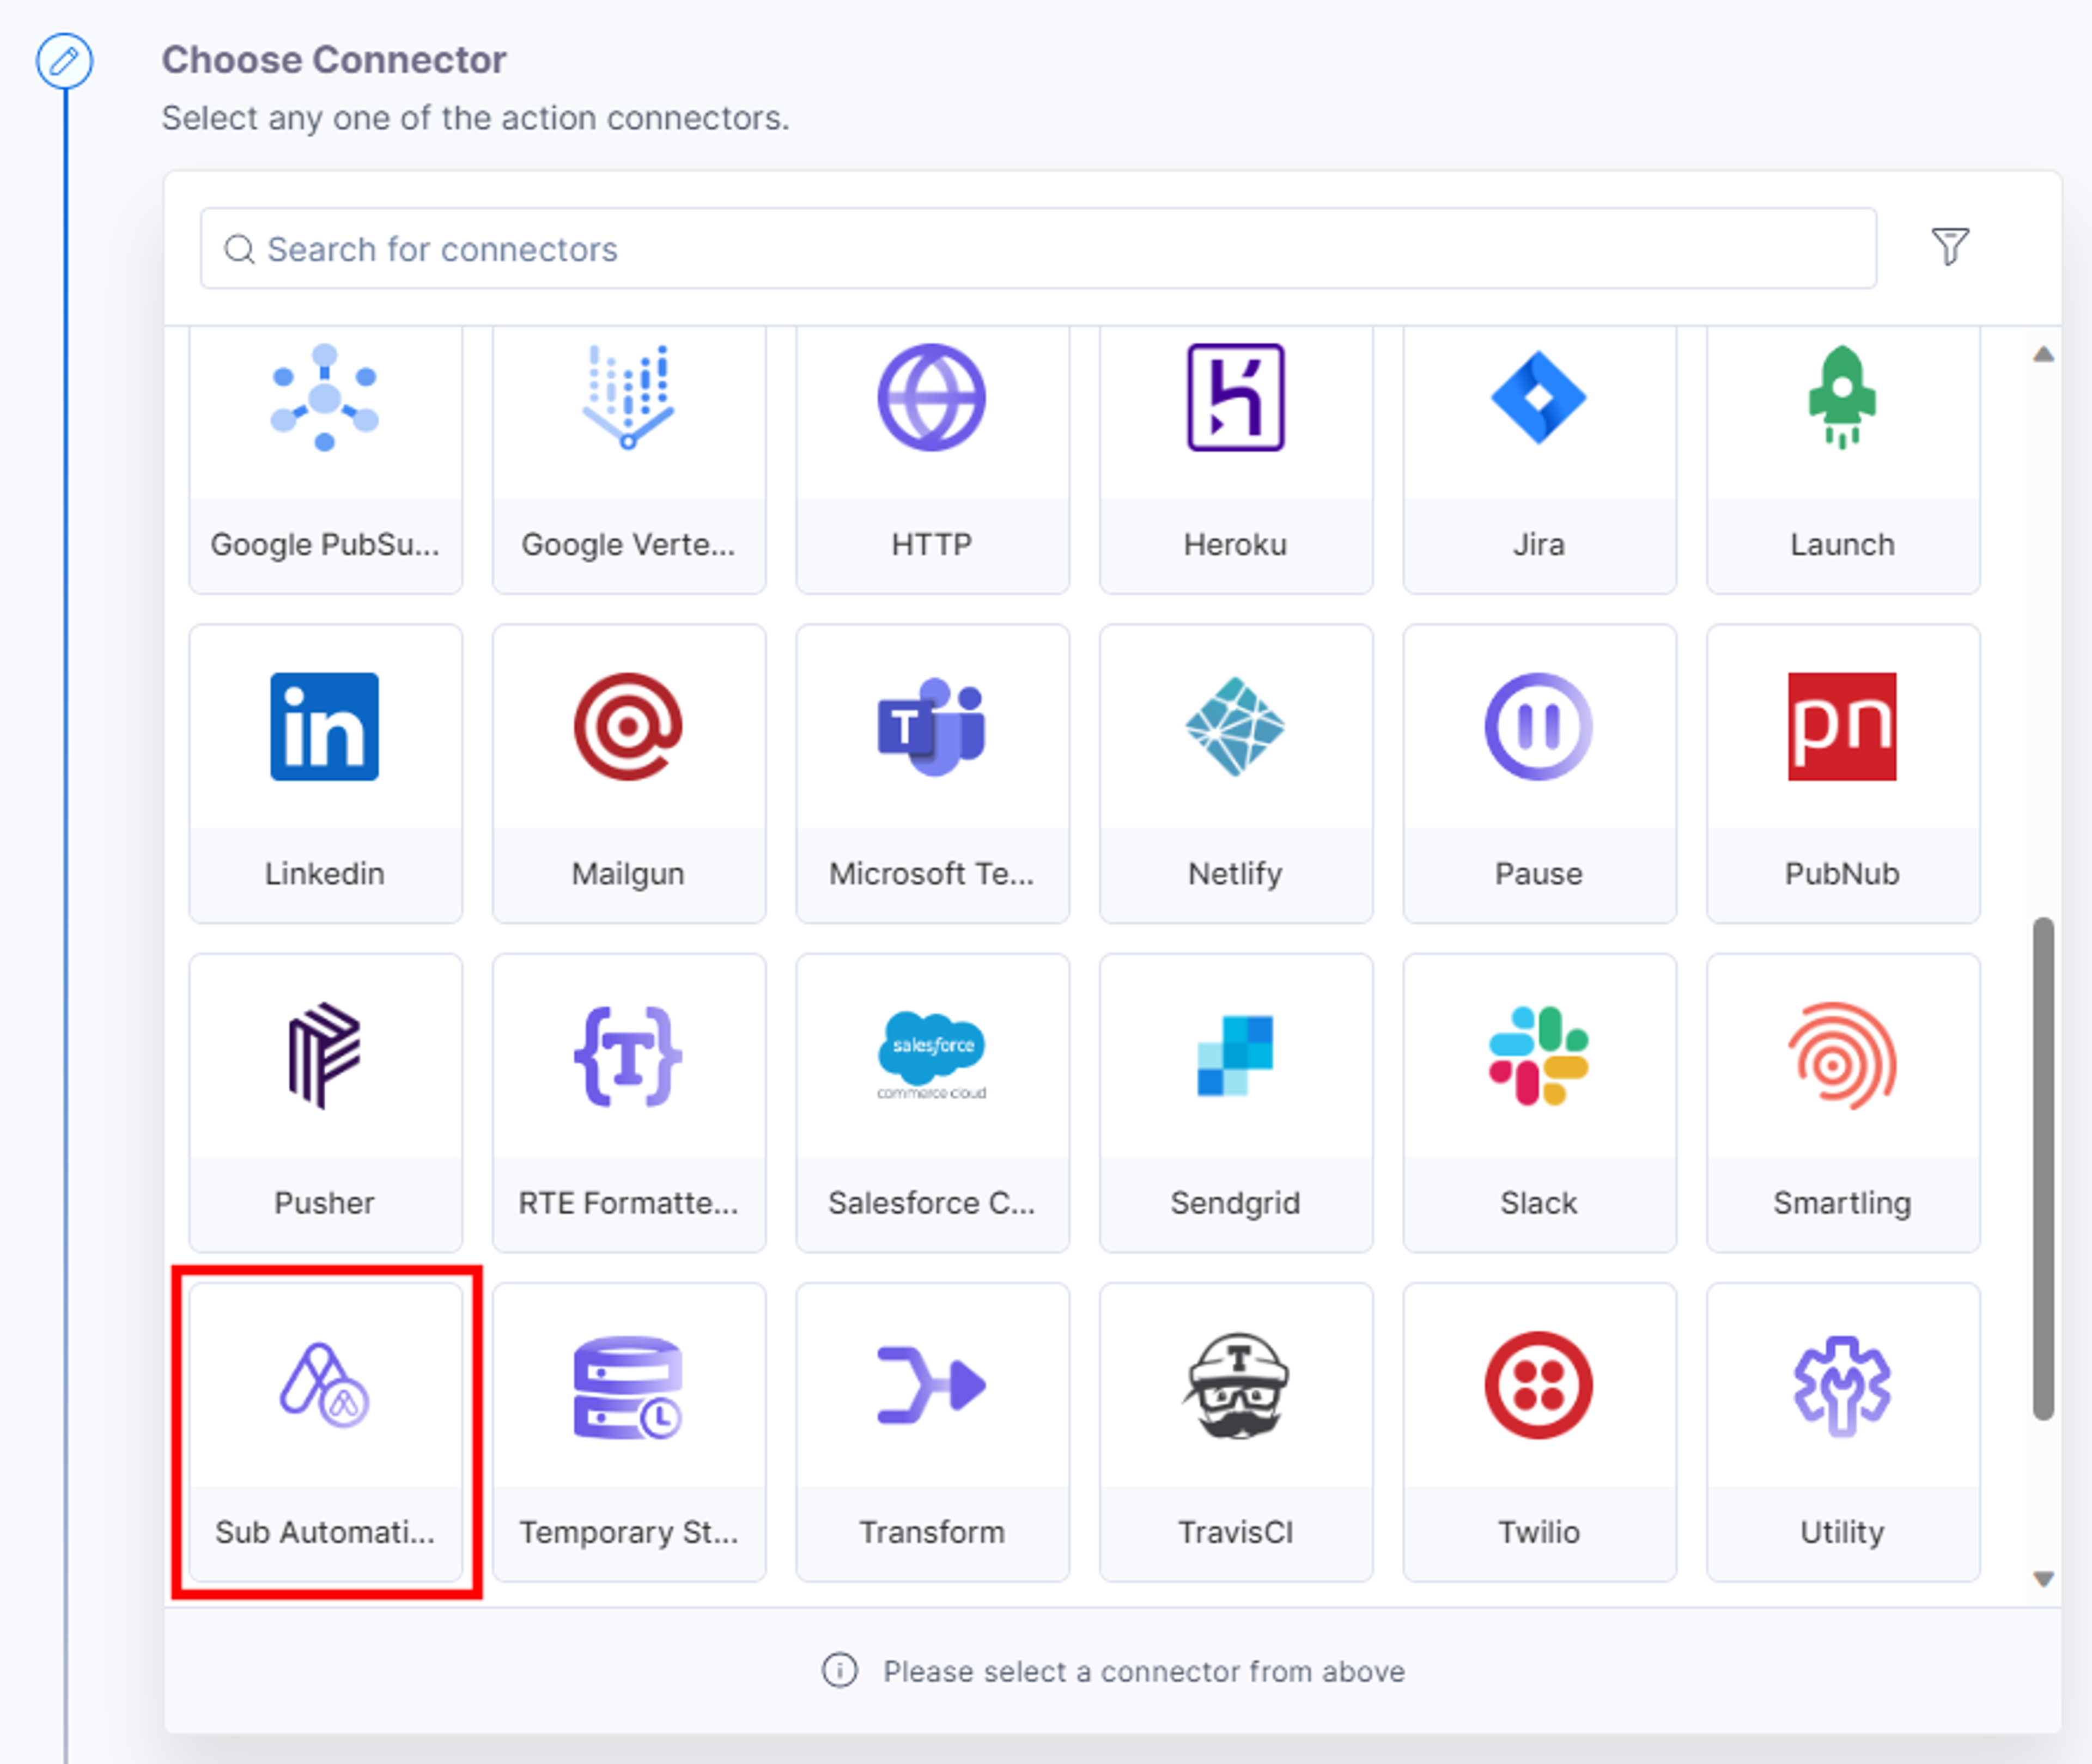Click the 'Sub Automati...' label
The image size is (2092, 1764).
[x=324, y=1532]
